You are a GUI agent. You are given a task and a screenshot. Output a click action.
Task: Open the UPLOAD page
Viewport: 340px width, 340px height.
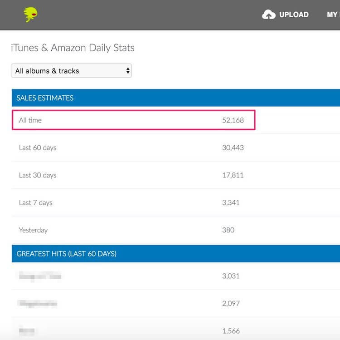(x=294, y=15)
